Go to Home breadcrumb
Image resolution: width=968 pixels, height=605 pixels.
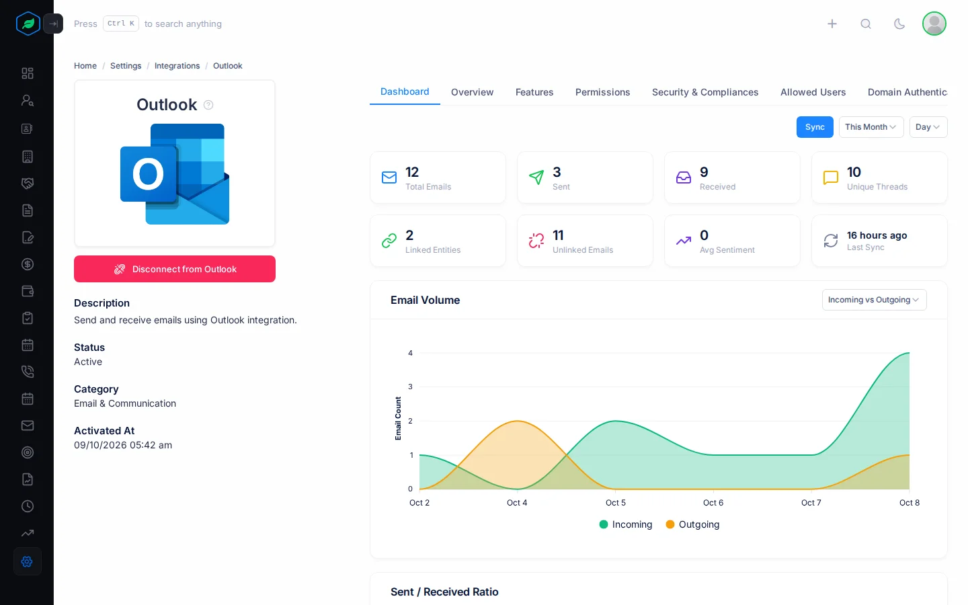click(85, 66)
